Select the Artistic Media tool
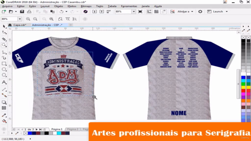This screenshot has height=141, width=251. click(4, 58)
